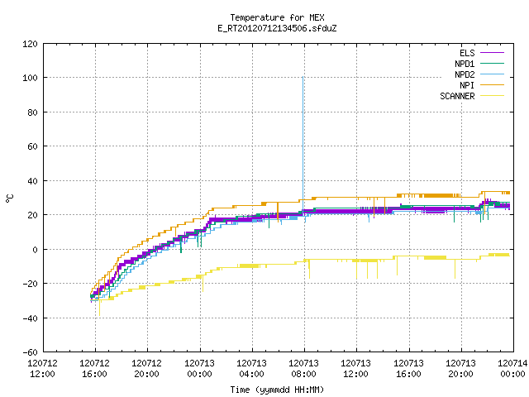The image size is (529, 397).
Task: Click the y-axis label 20
Action: coord(32,215)
